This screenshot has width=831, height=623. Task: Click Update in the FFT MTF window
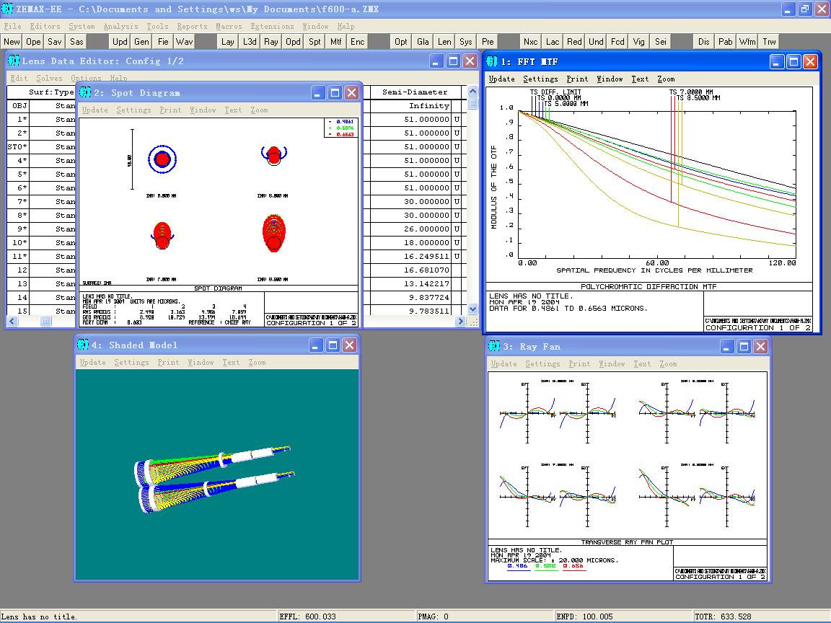pyautogui.click(x=501, y=79)
